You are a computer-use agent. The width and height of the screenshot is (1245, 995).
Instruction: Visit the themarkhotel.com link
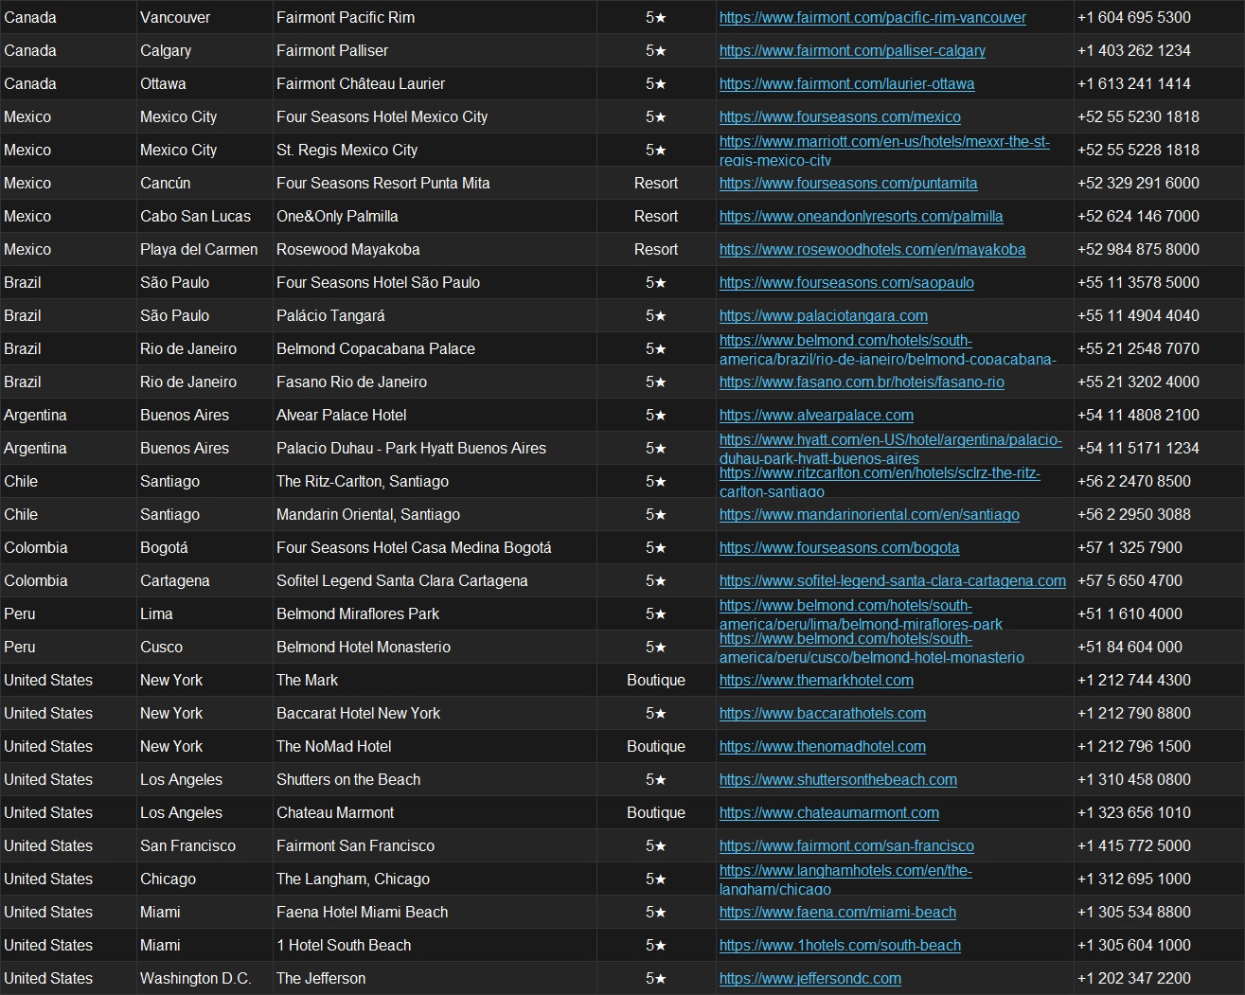(816, 680)
